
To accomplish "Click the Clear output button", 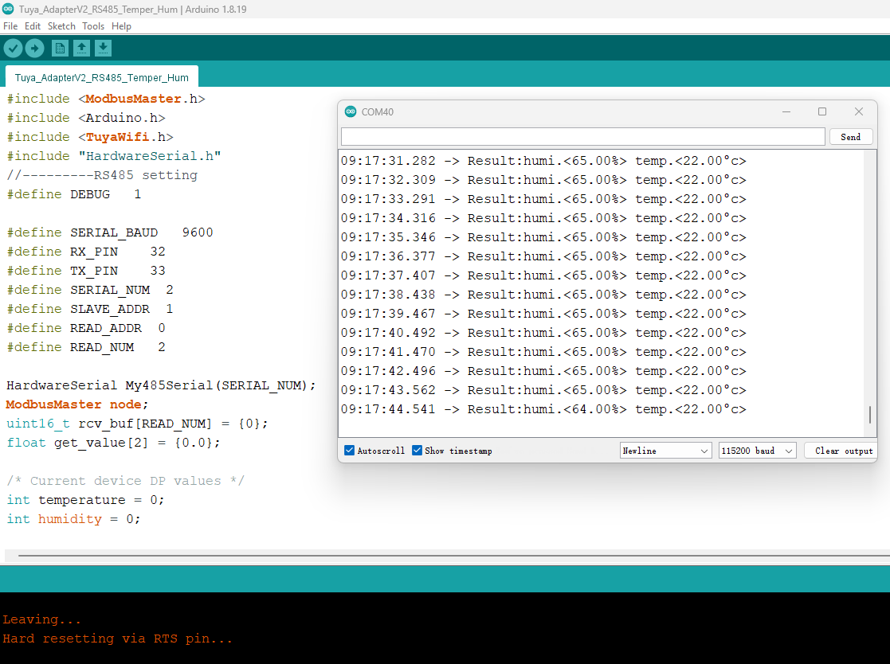I will click(x=843, y=451).
